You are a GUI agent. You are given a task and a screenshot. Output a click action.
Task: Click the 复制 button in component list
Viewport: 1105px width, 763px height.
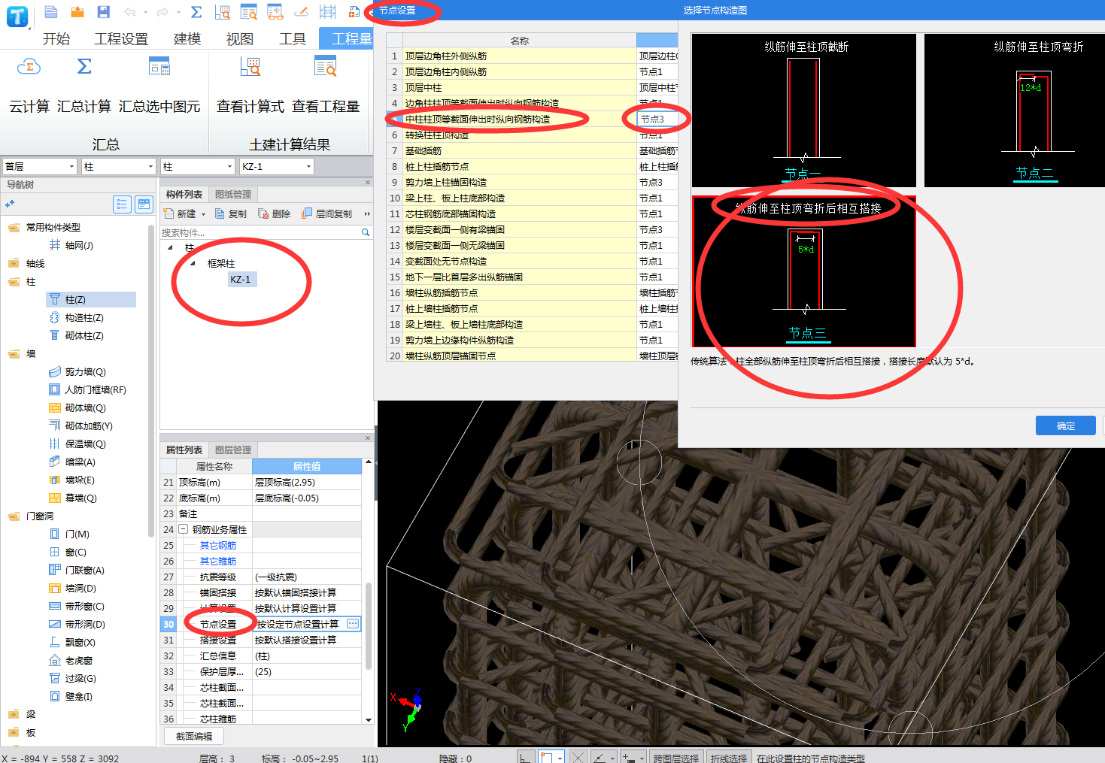[x=231, y=214]
